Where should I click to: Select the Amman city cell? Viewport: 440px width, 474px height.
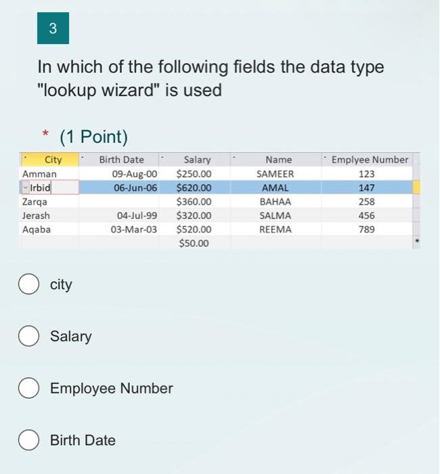coord(50,174)
